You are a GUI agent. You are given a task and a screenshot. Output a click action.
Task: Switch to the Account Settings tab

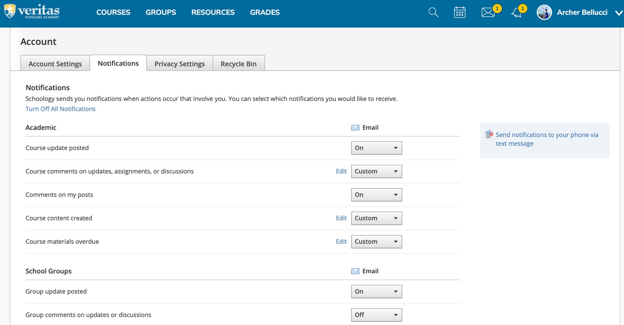[55, 63]
